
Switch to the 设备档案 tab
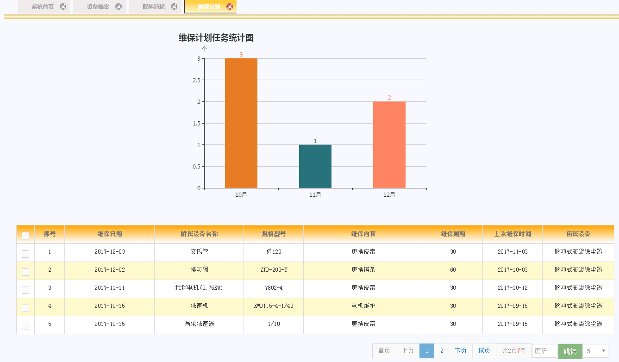pyautogui.click(x=98, y=7)
